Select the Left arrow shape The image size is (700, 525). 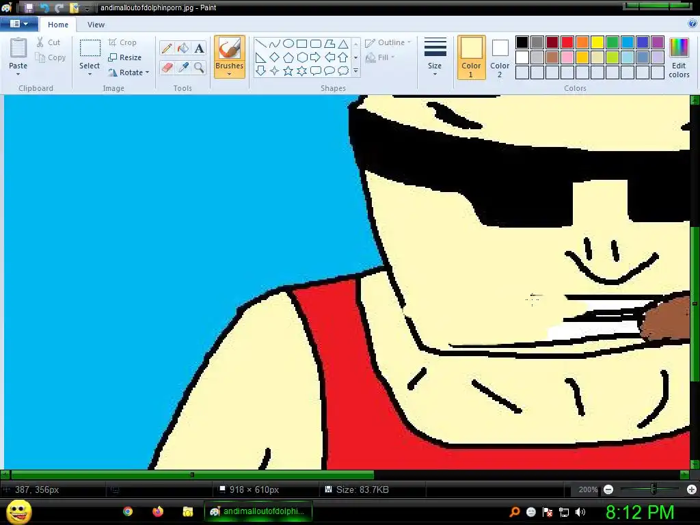pyautogui.click(x=329, y=57)
